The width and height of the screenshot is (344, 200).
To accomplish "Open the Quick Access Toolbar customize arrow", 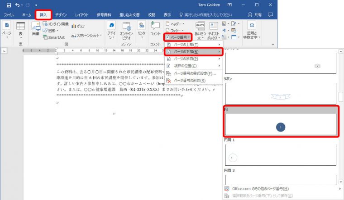I will tap(36, 5).
